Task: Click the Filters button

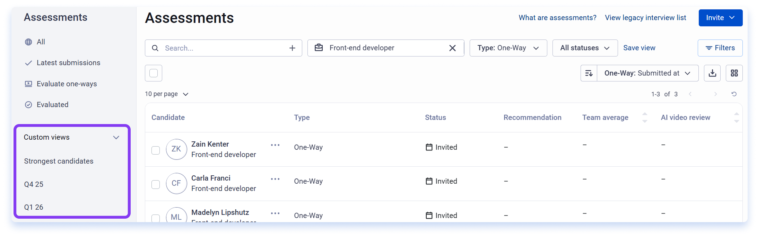Action: tap(720, 48)
